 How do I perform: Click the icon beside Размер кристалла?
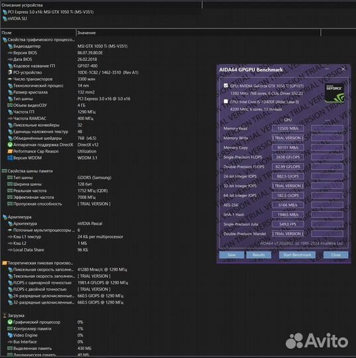point(10,92)
